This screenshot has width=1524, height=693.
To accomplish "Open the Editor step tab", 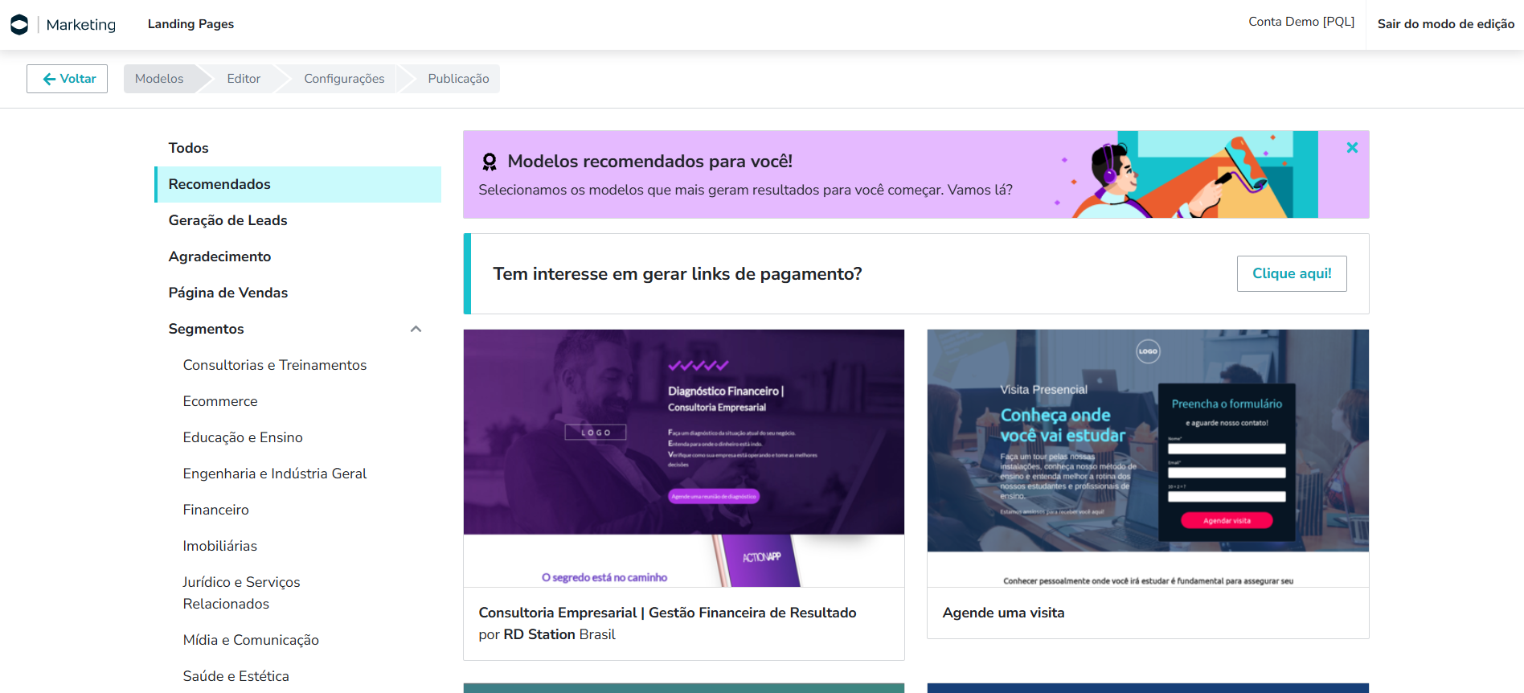I will point(244,79).
